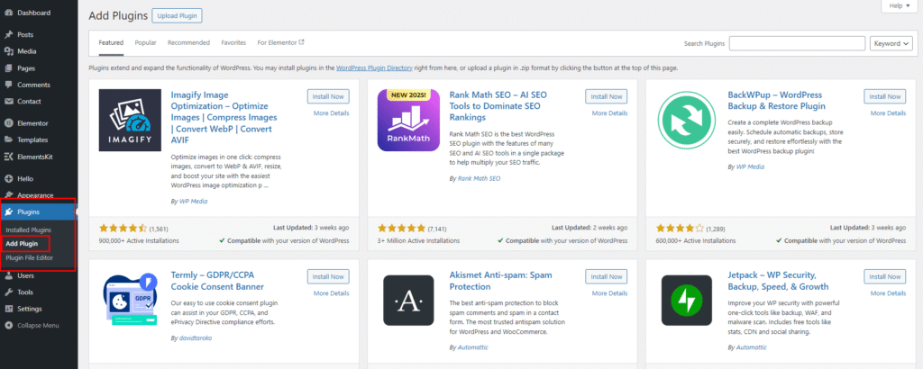Open More Details for Rank Math SEO
Image resolution: width=923 pixels, height=369 pixels.
(610, 113)
